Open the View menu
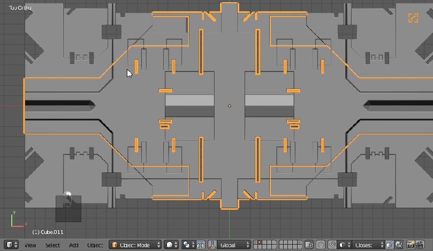This screenshot has height=251, width=433. (30, 245)
